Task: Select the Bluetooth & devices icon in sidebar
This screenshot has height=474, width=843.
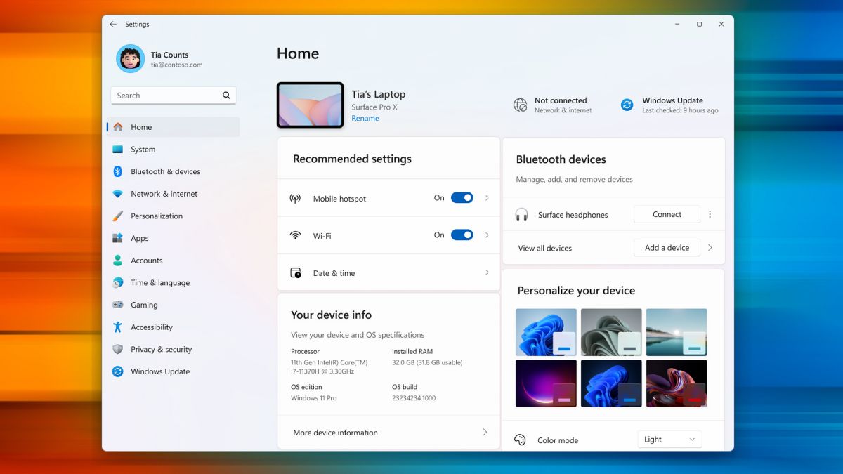Action: coord(117,171)
